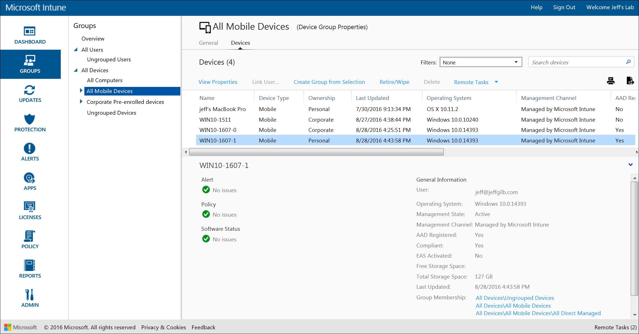Select Ungrouped Users in tree

tap(109, 59)
